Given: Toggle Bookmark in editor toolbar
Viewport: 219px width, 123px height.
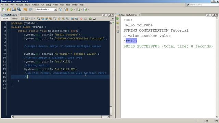Looking at the screenshot, I should [67, 19].
